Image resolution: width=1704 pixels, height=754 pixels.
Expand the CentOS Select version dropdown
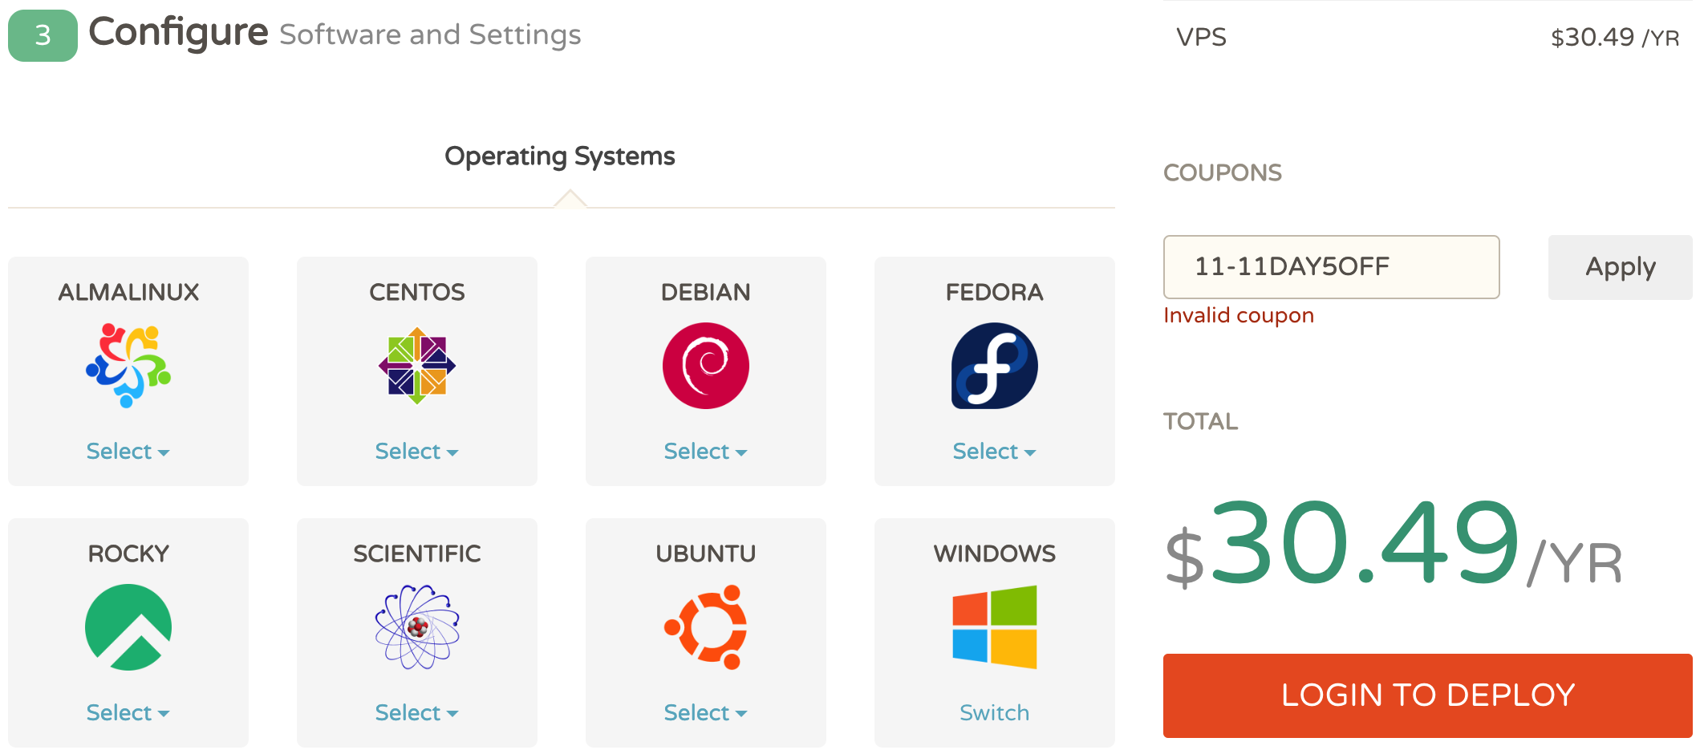[x=417, y=452]
